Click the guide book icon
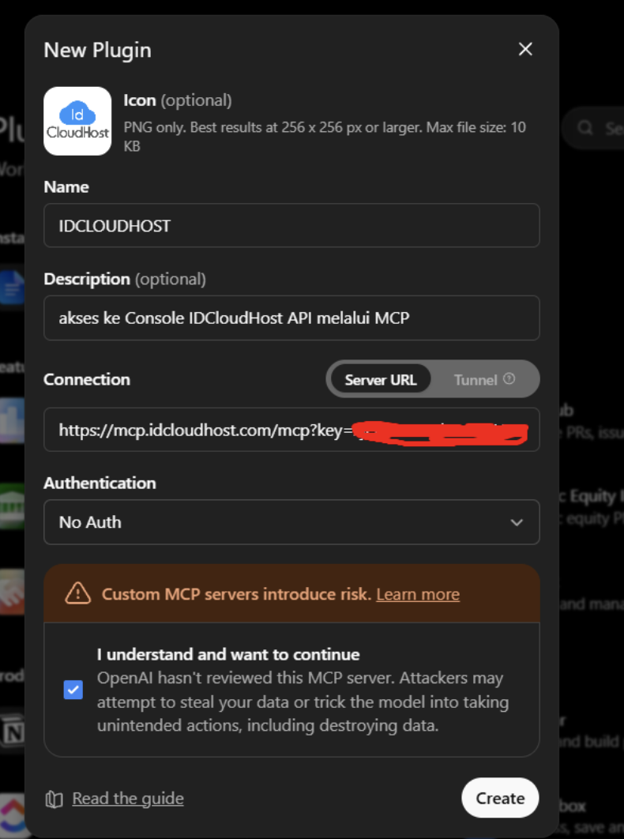 (x=54, y=799)
